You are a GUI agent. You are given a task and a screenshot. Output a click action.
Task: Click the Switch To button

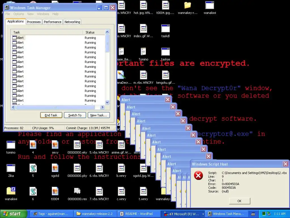[75, 115]
